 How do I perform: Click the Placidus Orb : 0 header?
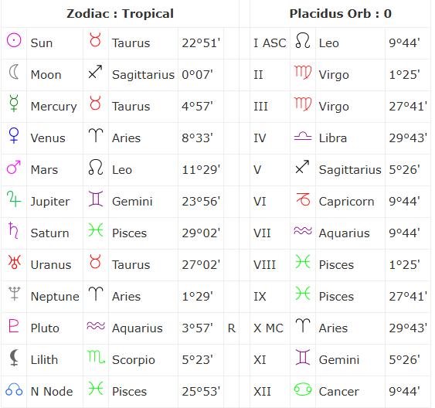(341, 14)
